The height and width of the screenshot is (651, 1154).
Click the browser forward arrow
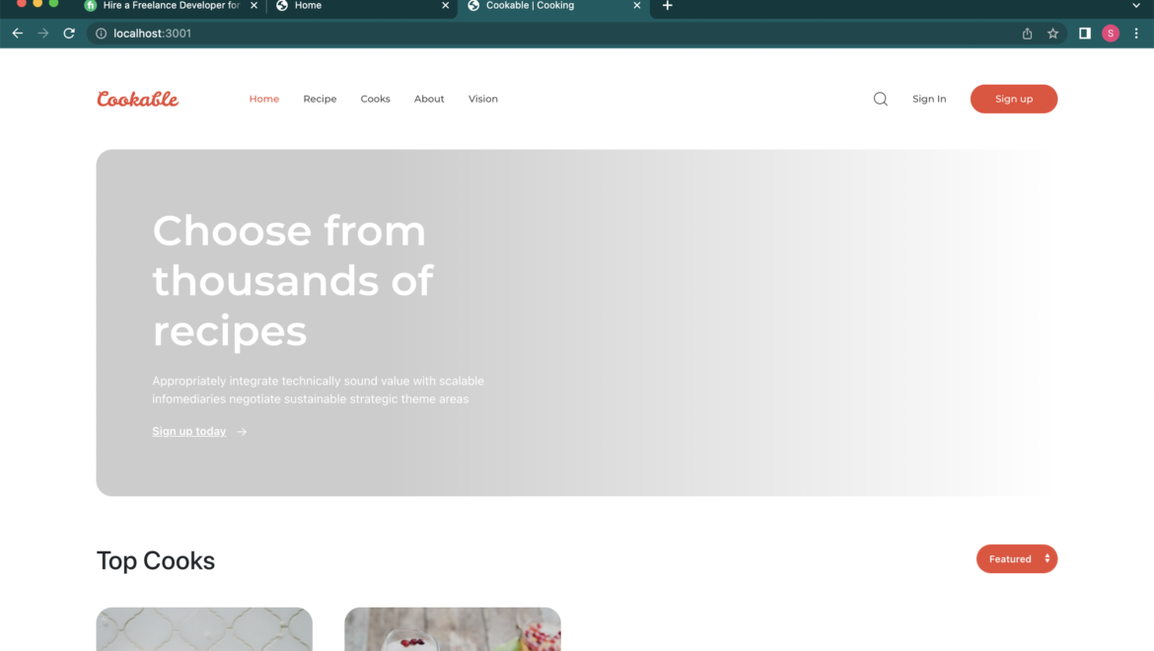[43, 34]
